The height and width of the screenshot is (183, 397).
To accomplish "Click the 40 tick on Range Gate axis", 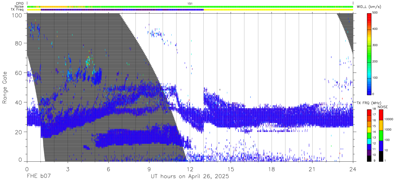I will point(18,102).
